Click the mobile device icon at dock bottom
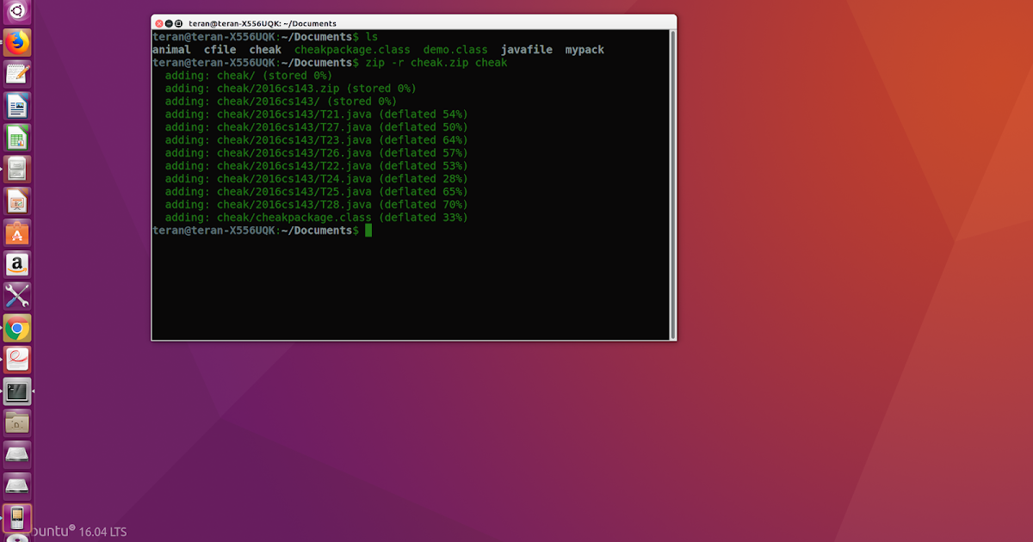1033x542 pixels. tap(17, 516)
